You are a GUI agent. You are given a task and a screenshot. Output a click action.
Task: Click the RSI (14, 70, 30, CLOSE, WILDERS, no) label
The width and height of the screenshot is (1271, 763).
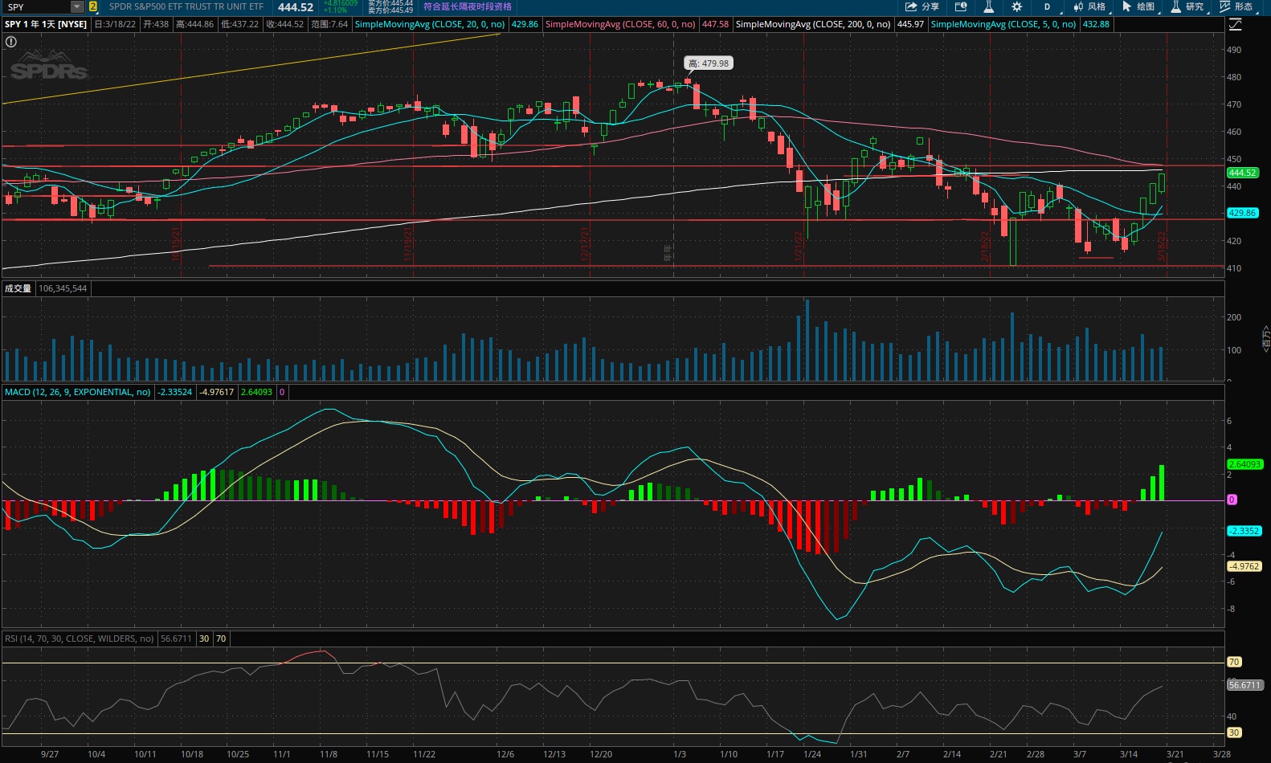click(80, 639)
